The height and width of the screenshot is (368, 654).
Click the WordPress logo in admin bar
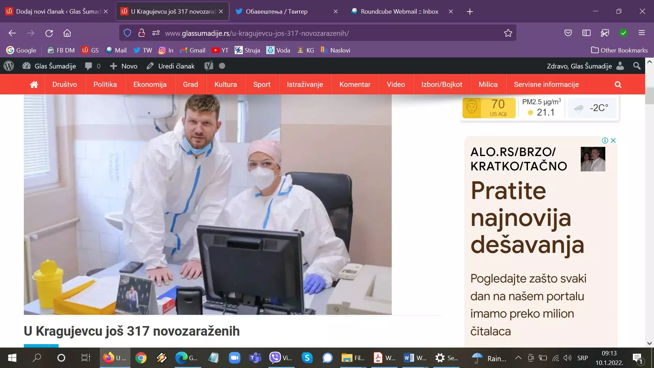coord(9,66)
